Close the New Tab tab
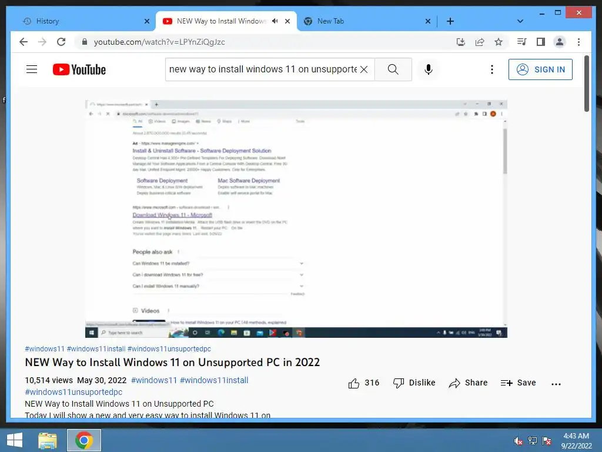This screenshot has width=602, height=452. 428,21
